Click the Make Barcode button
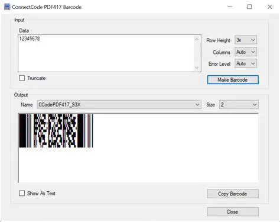 (x=233, y=80)
